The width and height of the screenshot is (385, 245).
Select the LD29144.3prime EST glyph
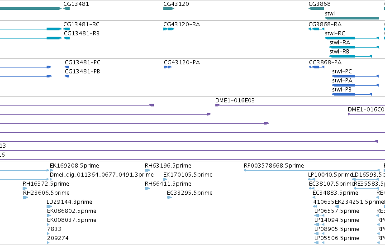pyautogui.click(x=49, y=207)
